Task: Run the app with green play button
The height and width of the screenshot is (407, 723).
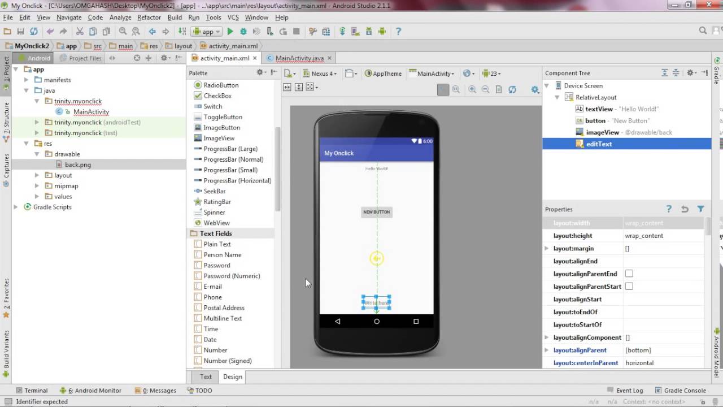Action: click(x=230, y=32)
